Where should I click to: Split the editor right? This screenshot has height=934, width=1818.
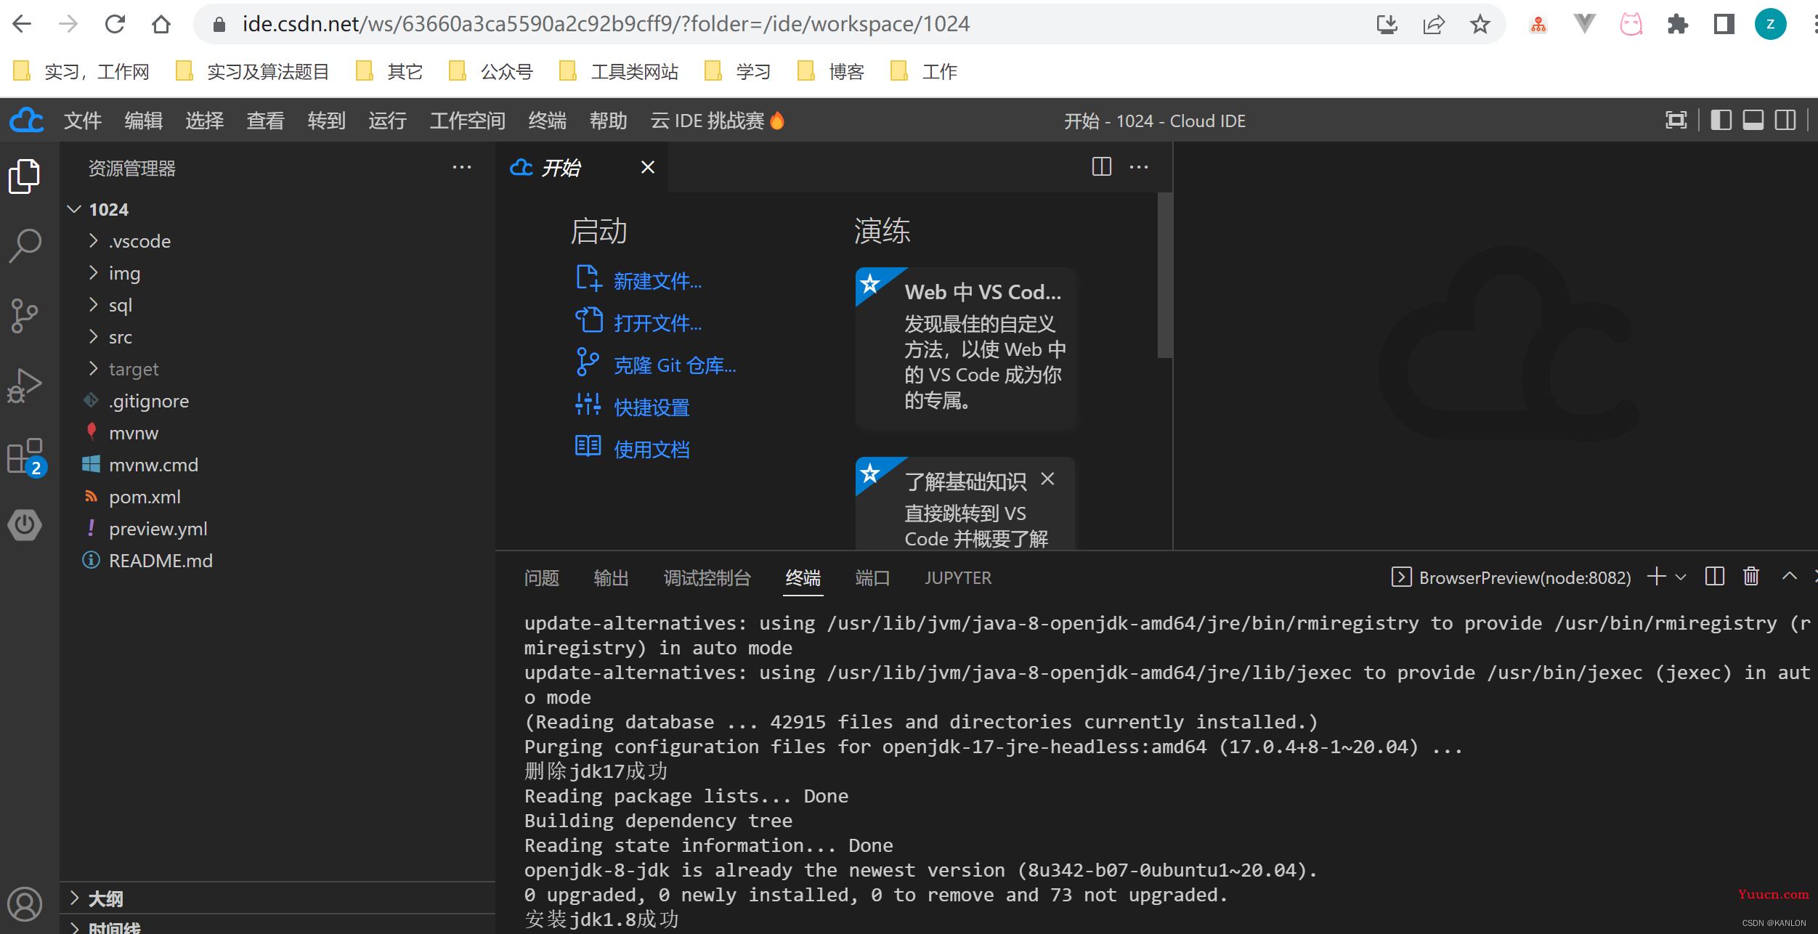pyautogui.click(x=1102, y=167)
